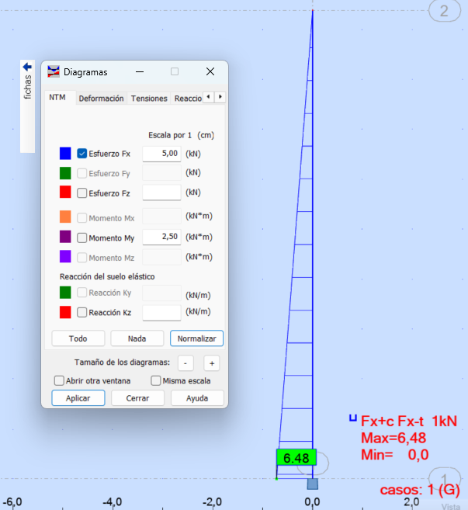Image resolution: width=468 pixels, height=510 pixels.
Task: Uncheck the Esfuerzo Fx checkbox
Action: (82, 154)
